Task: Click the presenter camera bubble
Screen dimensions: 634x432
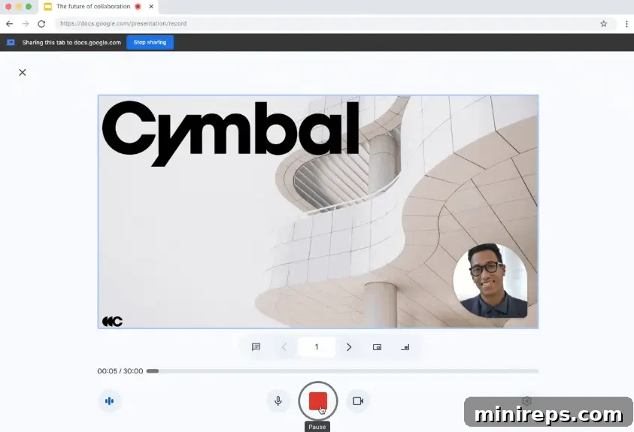Action: (x=490, y=280)
